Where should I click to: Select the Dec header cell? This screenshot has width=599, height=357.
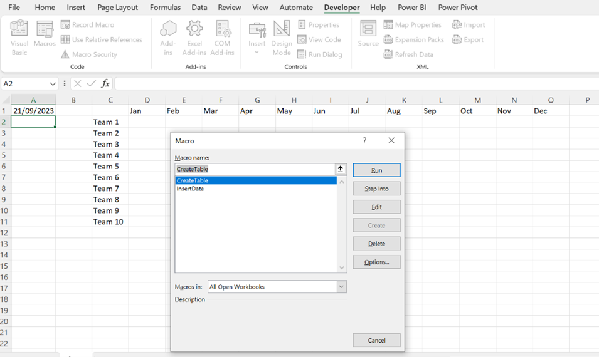click(x=551, y=111)
